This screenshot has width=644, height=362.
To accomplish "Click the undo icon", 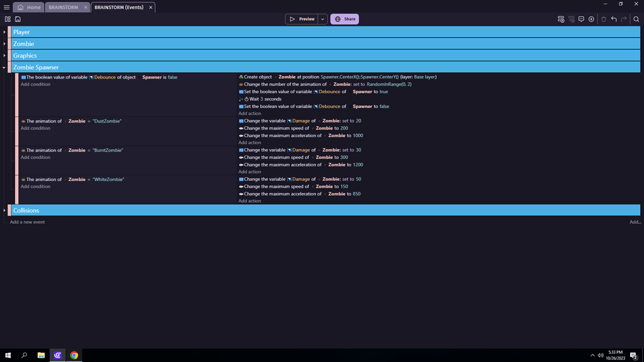I will coord(613,19).
